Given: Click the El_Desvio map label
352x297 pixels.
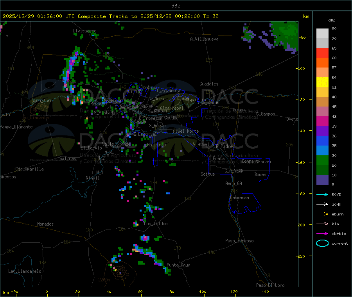Looking at the screenshot, I should pos(91,148).
